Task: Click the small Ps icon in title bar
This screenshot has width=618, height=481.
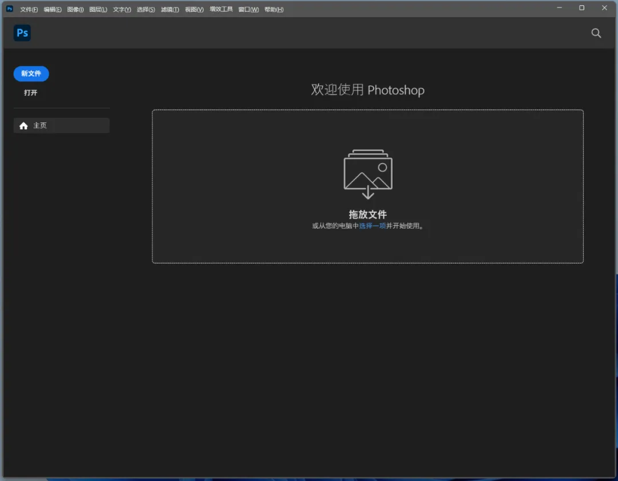Action: 10,9
